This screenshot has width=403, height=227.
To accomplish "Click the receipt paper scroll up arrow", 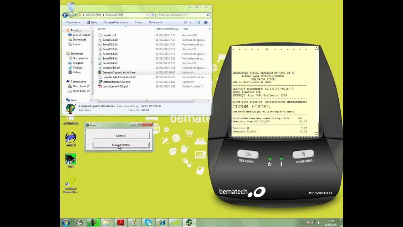I will [x=316, y=48].
